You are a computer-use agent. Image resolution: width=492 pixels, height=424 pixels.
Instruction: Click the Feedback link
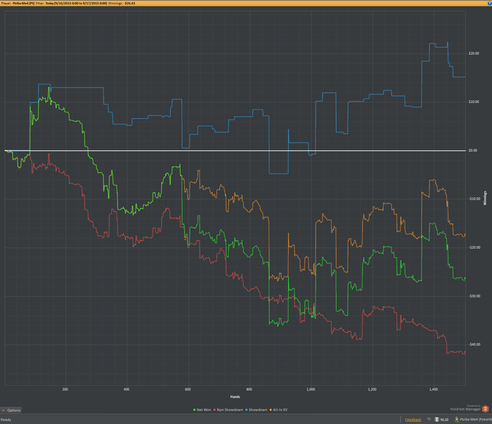[x=413, y=420]
